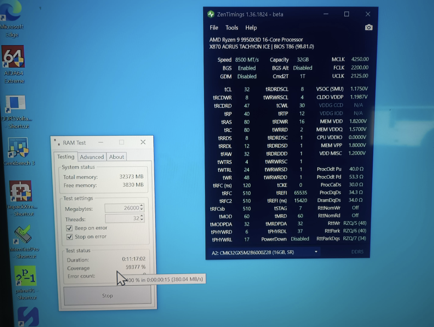This screenshot has width=434, height=327.
Task: Click the Speed value 8500 MT/s
Action: (247, 60)
